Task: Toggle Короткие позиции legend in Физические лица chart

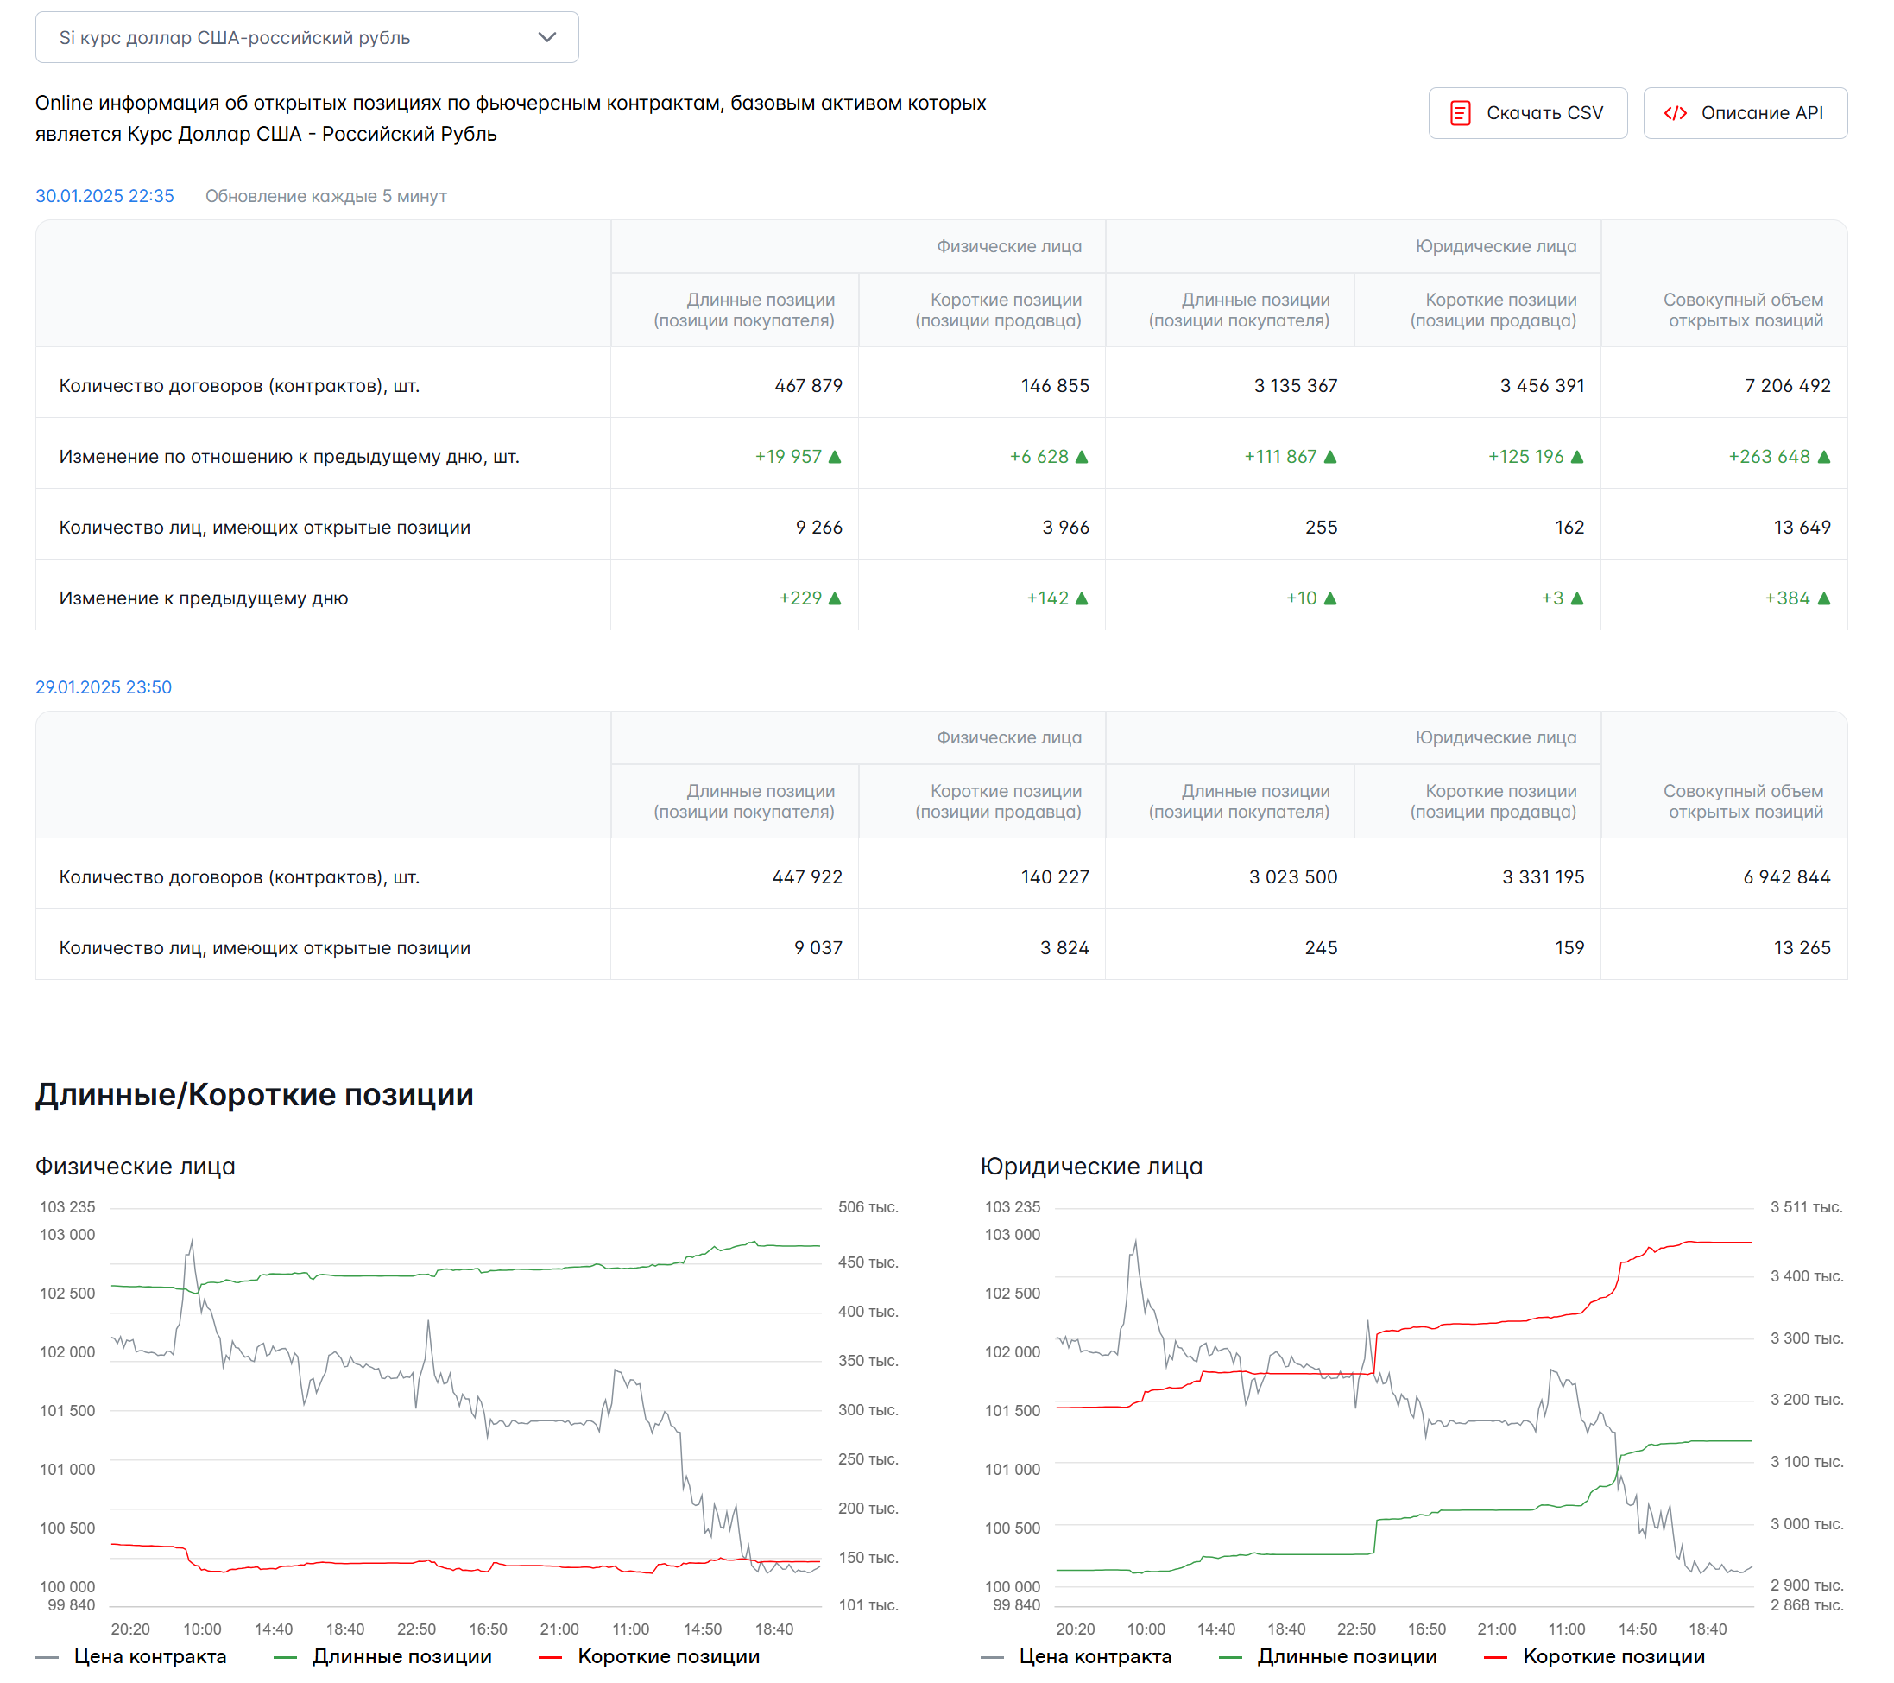Action: 668,1656
